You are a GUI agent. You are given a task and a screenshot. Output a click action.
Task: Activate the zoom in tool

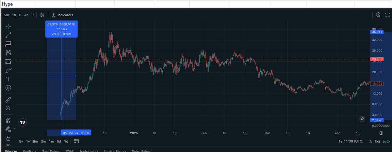8,108
